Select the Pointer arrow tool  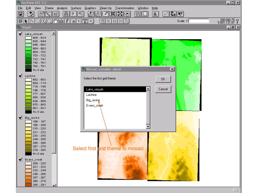pos(26,21)
